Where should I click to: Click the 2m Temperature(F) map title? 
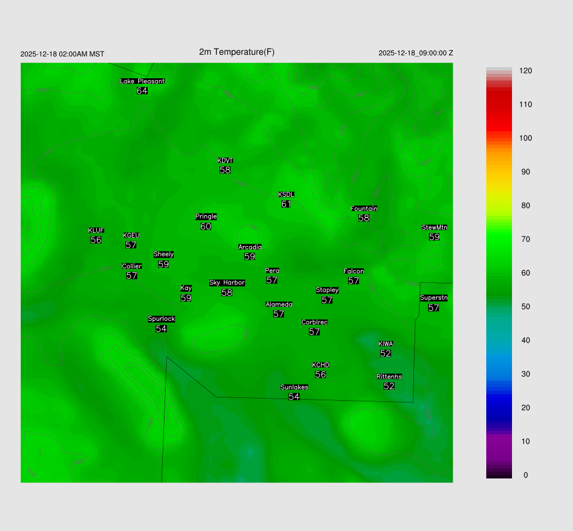tap(237, 52)
